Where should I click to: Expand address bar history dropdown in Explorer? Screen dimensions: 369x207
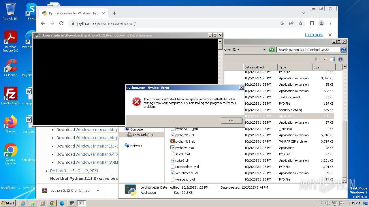(x=264, y=50)
